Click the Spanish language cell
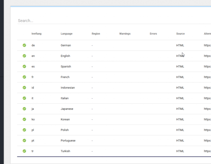211x164 pixels. click(66, 67)
